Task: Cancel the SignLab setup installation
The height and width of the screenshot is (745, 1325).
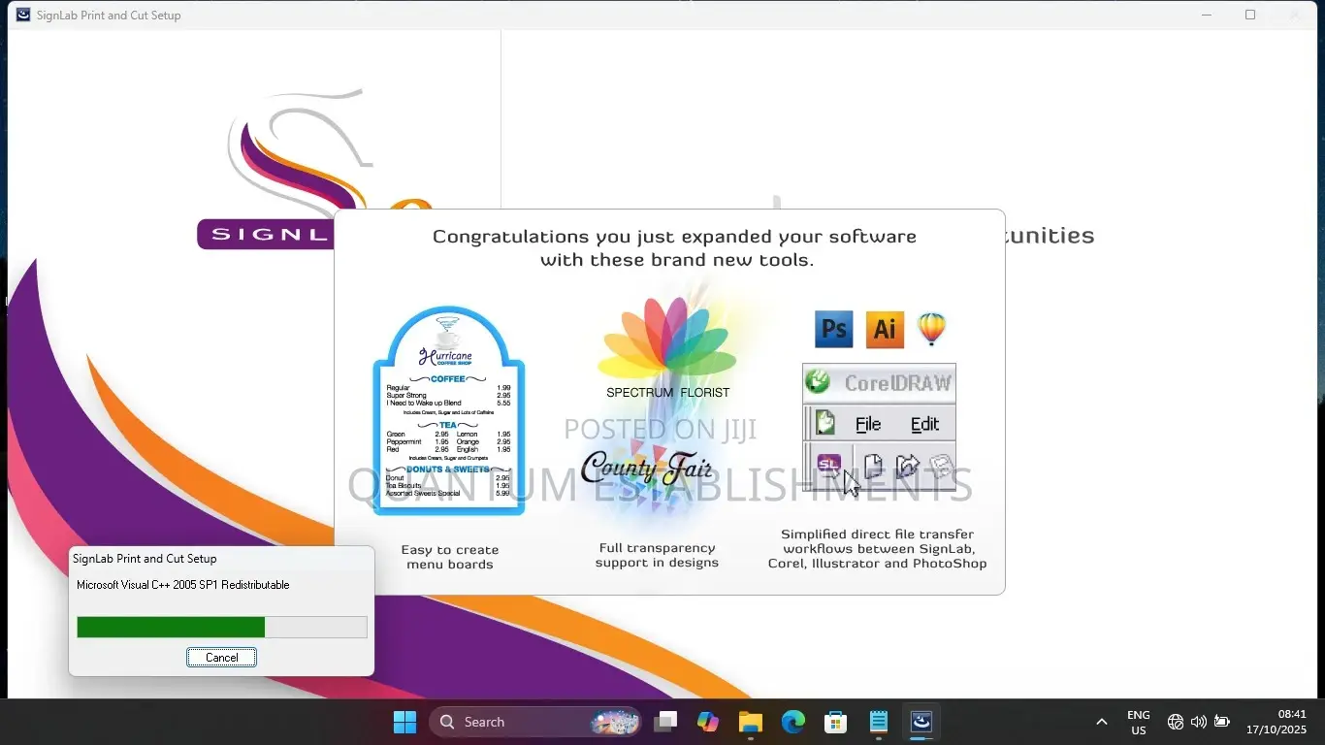Action: (x=221, y=658)
